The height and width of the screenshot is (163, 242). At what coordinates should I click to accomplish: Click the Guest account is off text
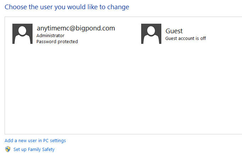pos(185,39)
